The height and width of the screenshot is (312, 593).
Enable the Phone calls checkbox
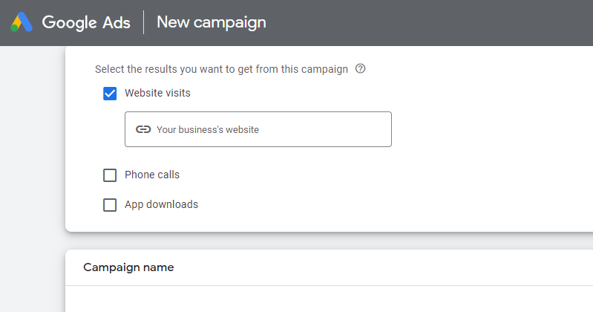pos(110,175)
